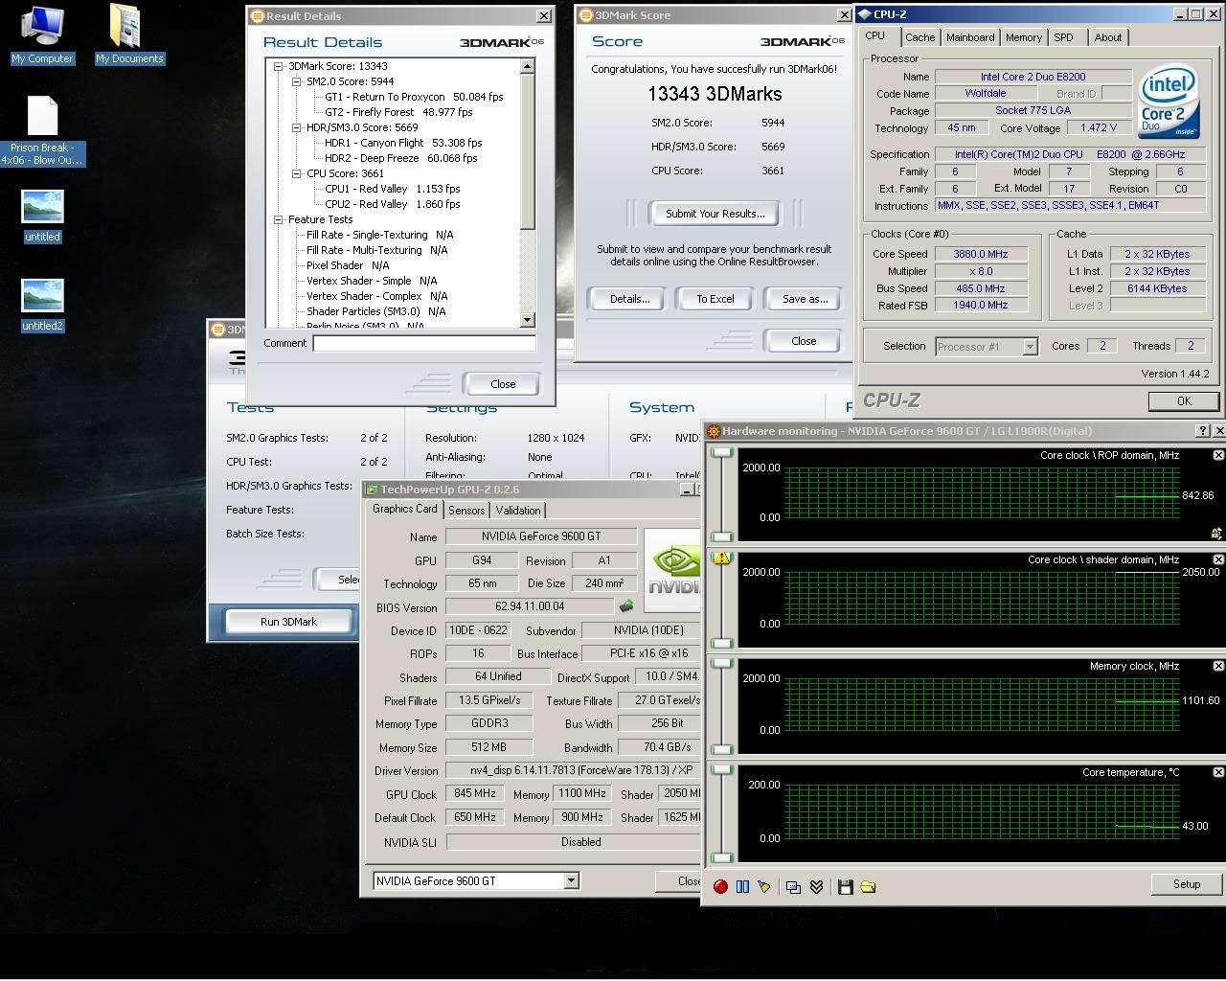Select Shader Particles (SM3.0) row
The image size is (1226, 981).
(x=375, y=311)
